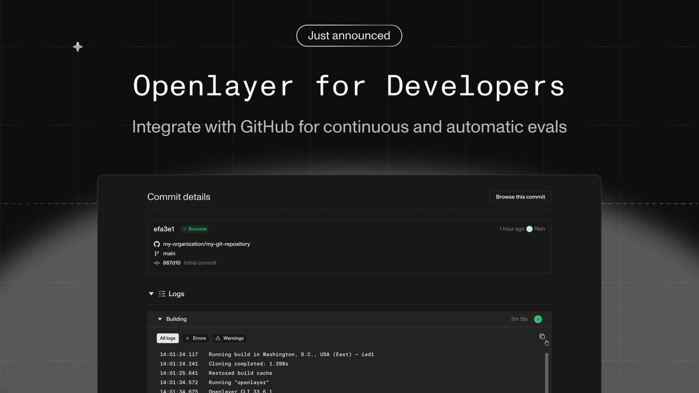
Task: Select the All logs filter tab
Action: 168,338
